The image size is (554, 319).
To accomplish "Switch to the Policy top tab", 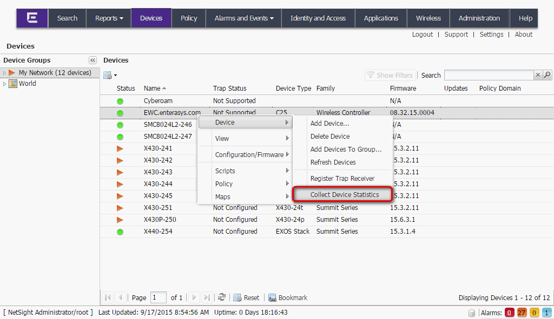I will [x=189, y=18].
